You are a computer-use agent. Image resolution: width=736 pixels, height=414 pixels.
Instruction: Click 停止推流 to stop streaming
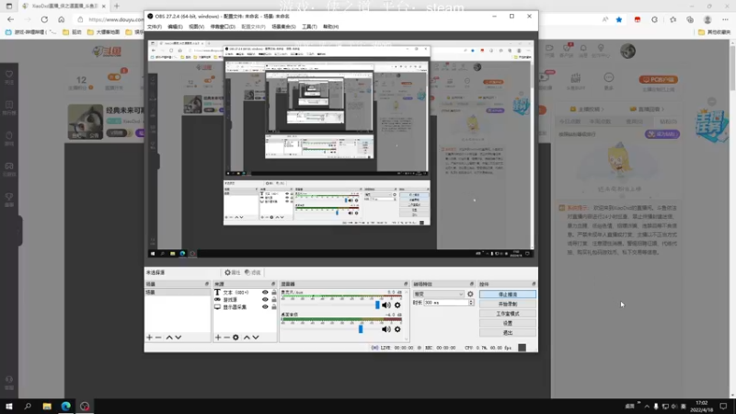tap(508, 294)
